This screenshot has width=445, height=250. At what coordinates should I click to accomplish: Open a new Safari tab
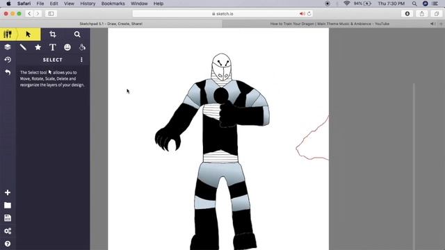tap(441, 24)
